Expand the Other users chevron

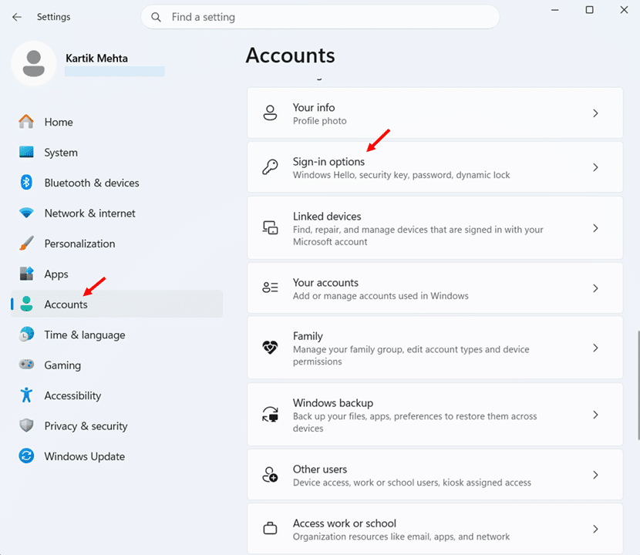click(595, 475)
